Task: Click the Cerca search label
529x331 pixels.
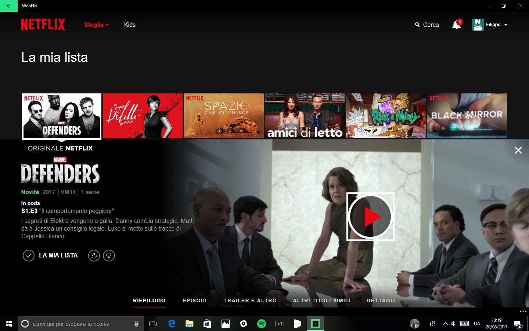Action: [431, 25]
